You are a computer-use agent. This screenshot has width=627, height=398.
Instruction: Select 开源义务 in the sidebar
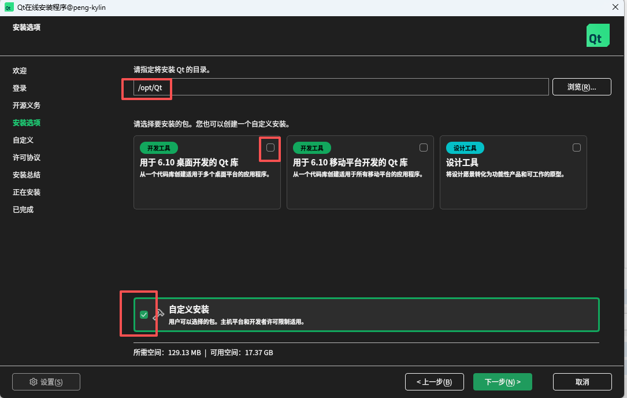(27, 105)
